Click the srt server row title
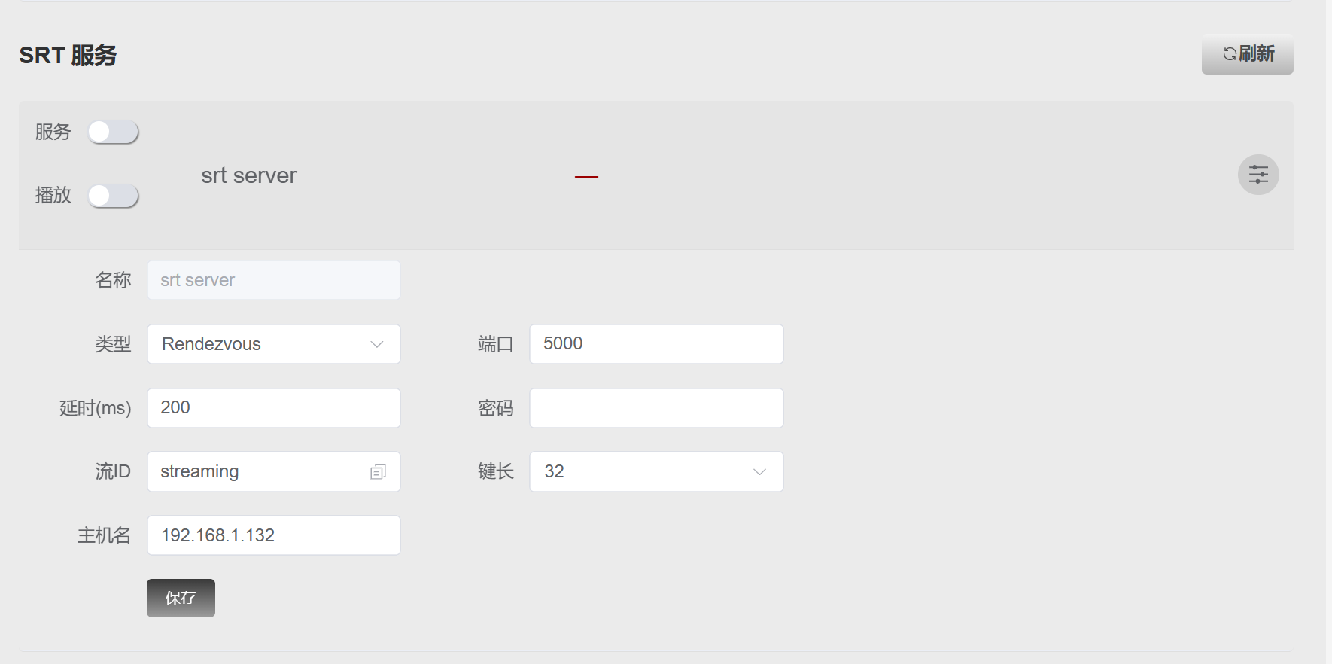 tap(248, 175)
